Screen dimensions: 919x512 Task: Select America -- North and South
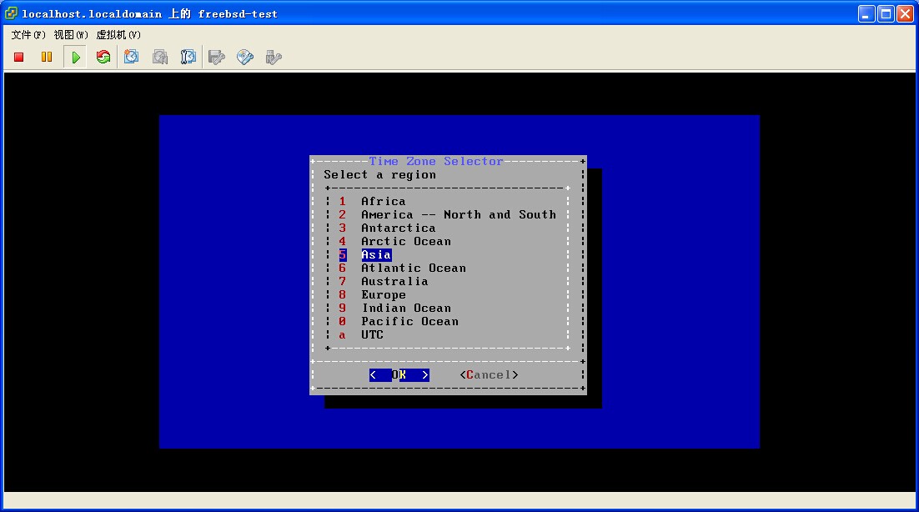(458, 215)
